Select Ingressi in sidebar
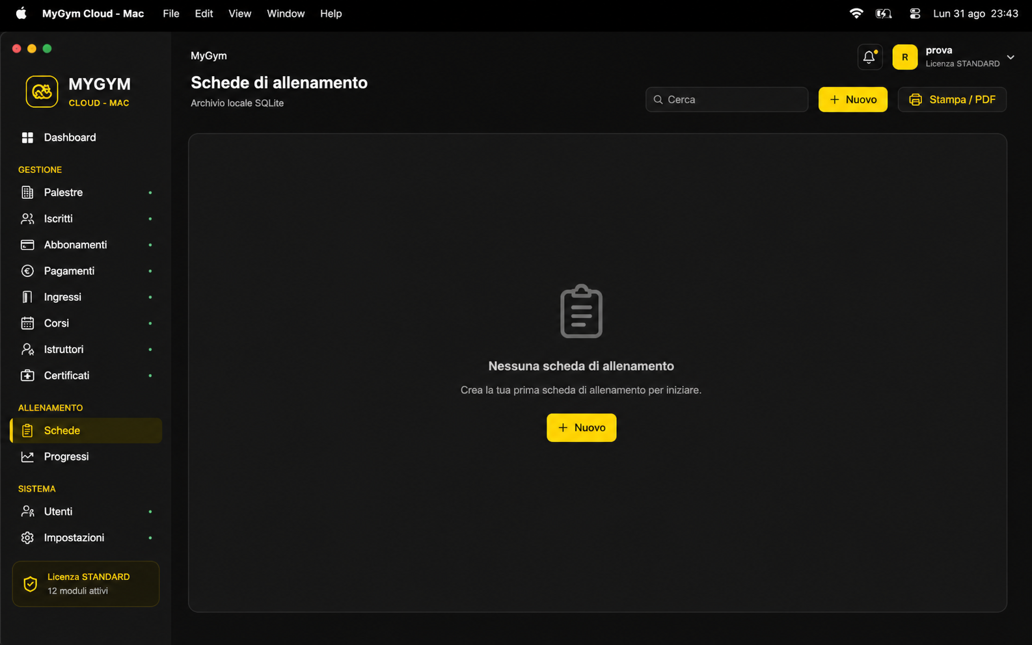The image size is (1032, 645). 86,297
